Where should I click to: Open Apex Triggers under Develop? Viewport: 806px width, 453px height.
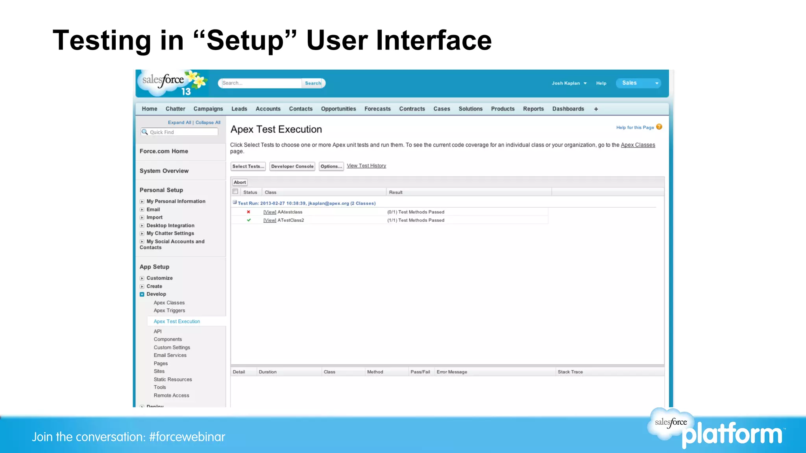tap(169, 311)
